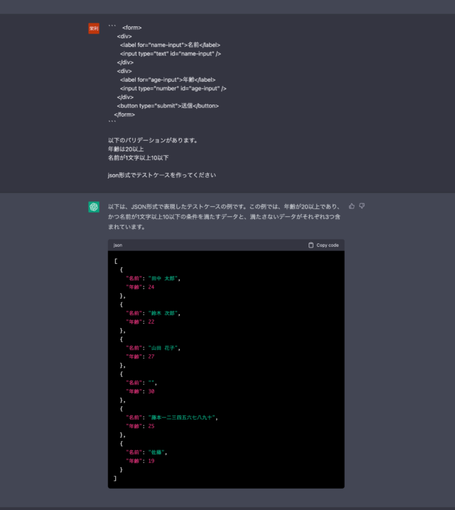
Task: Click the orange user avatar icon
Action: pyautogui.click(x=94, y=28)
